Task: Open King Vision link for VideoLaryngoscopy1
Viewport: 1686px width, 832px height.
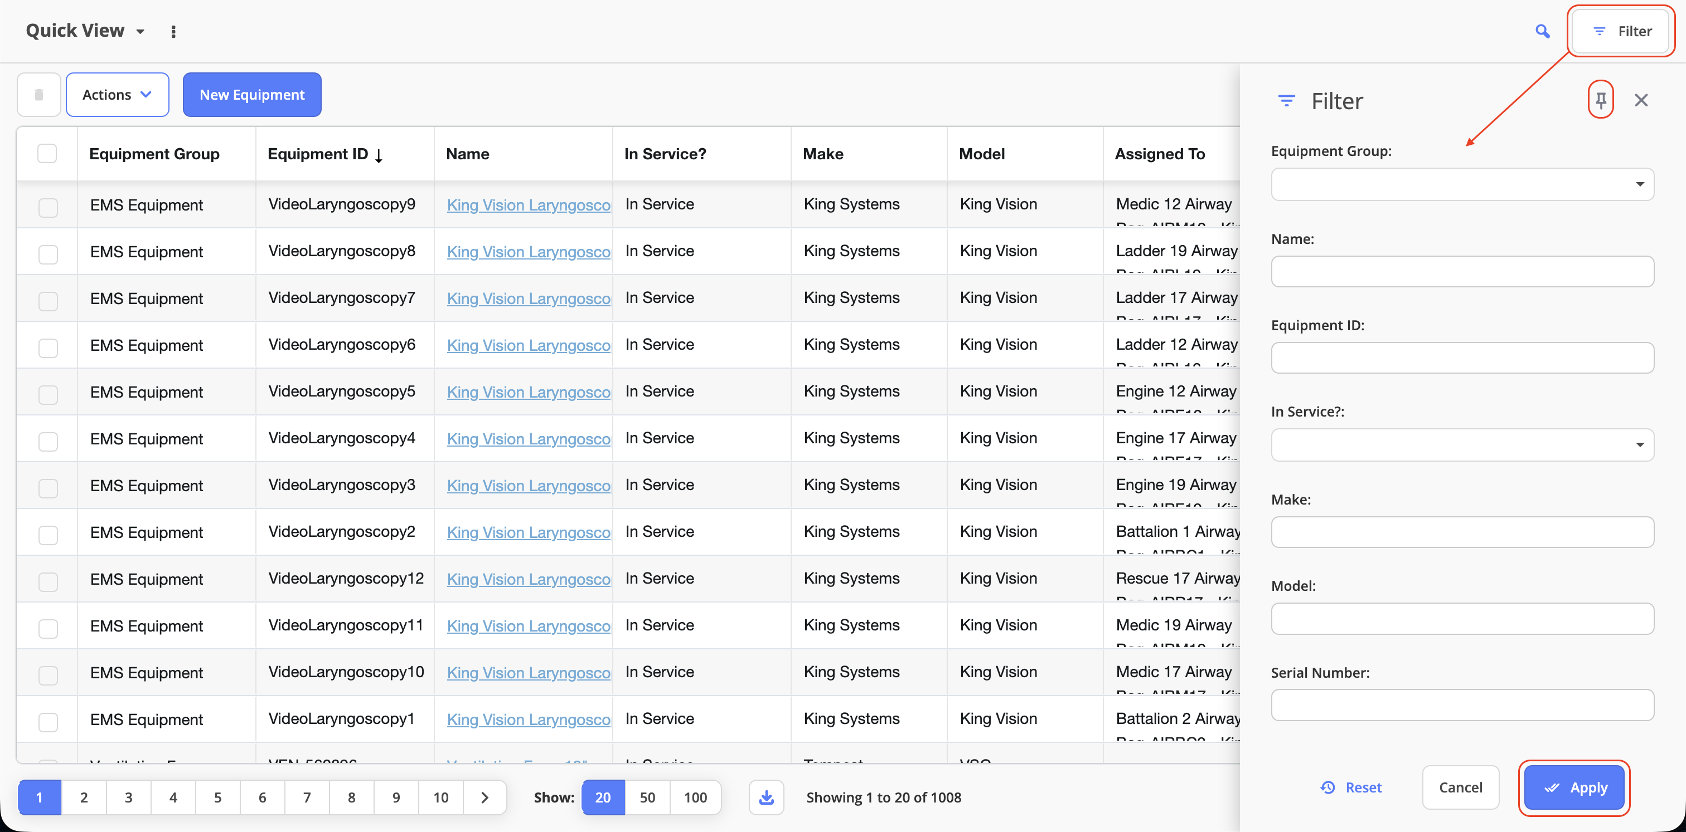Action: [x=529, y=719]
